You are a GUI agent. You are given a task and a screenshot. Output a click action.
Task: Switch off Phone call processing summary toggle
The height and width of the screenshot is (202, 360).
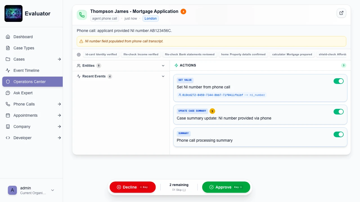tap(338, 134)
